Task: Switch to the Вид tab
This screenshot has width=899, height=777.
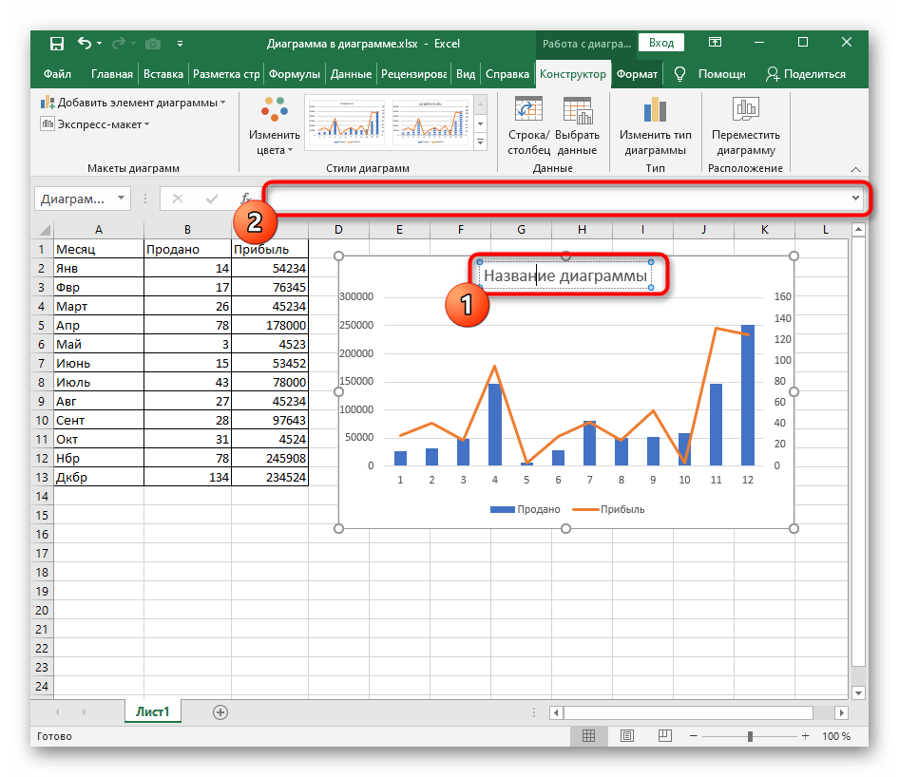Action: [x=466, y=74]
